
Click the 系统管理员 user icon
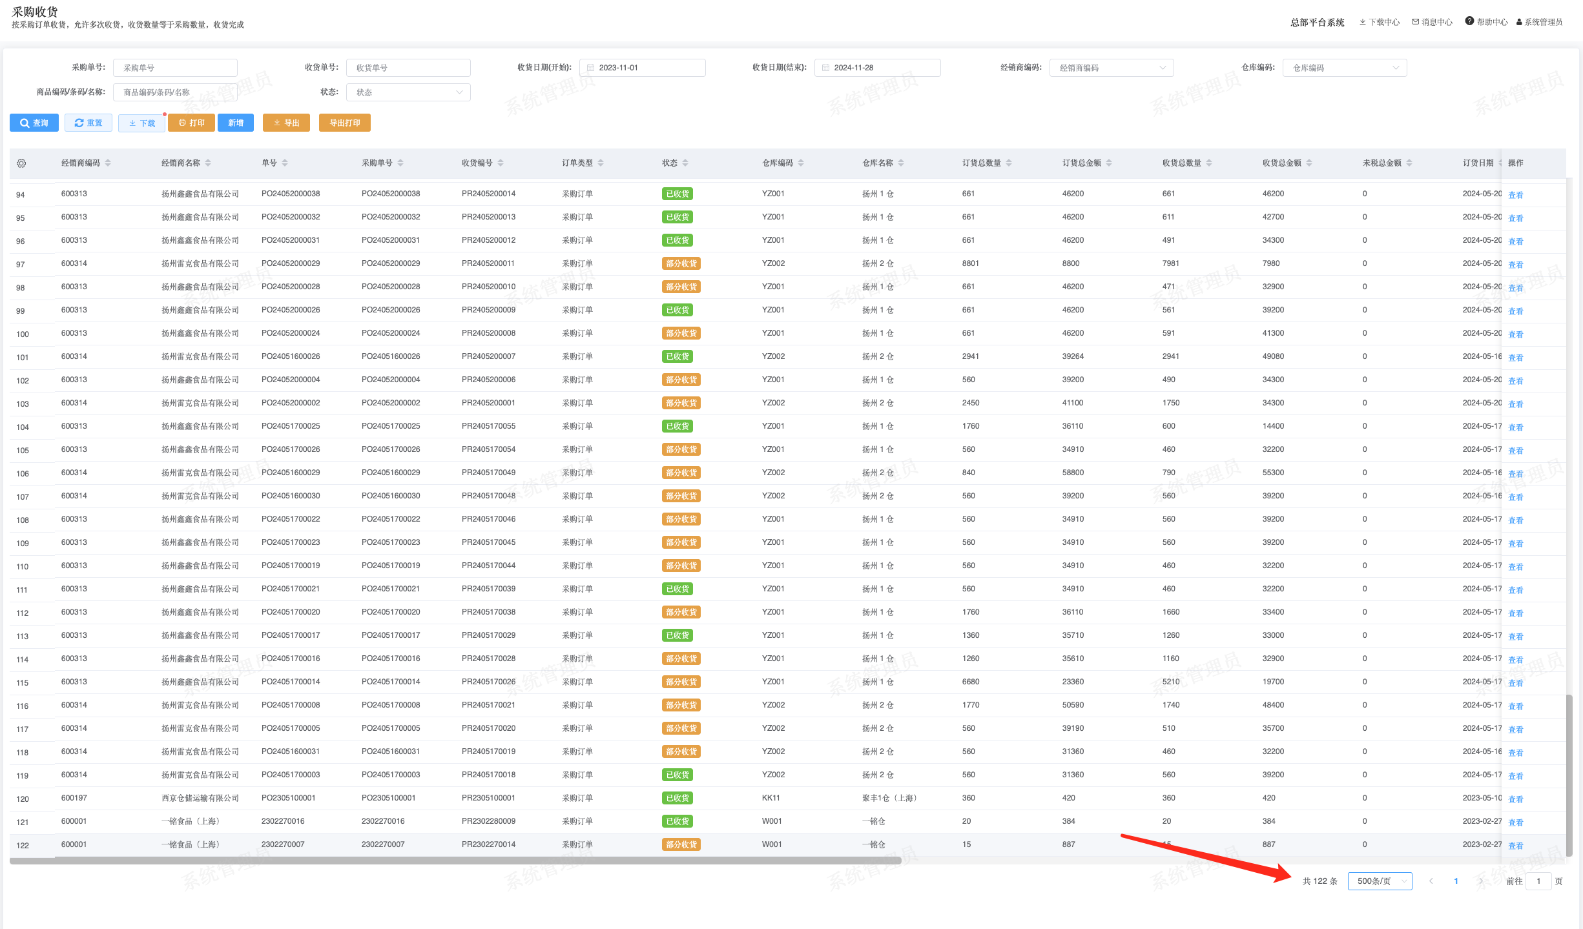click(x=1519, y=22)
